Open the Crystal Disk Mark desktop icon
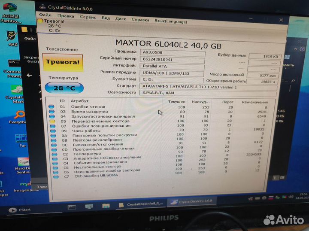 pos(14,94)
